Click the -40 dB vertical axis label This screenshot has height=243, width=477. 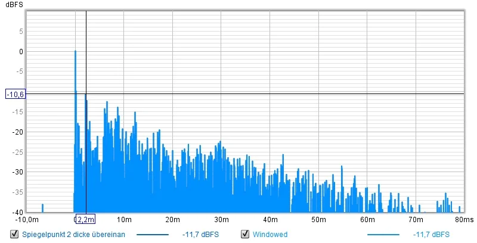point(18,212)
